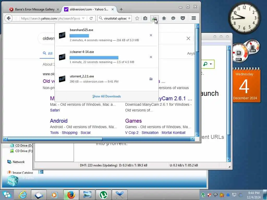Select Image Catalog in Explorer tree
Image resolution: width=267 pixels, height=200 pixels.
click(20, 173)
